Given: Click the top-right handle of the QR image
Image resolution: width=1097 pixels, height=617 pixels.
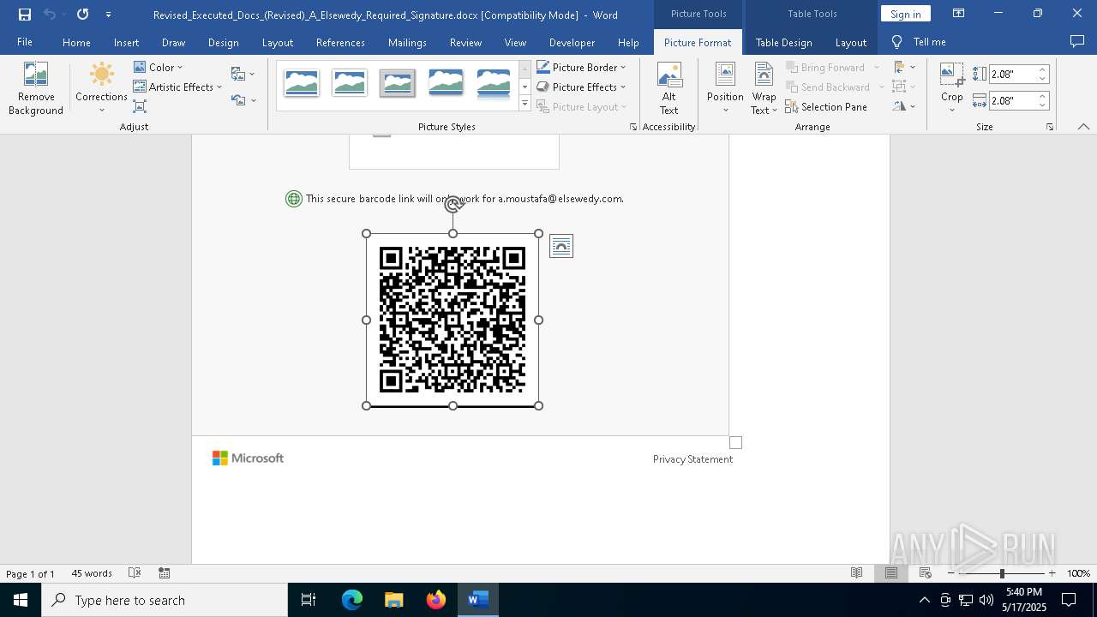Looking at the screenshot, I should 539,234.
